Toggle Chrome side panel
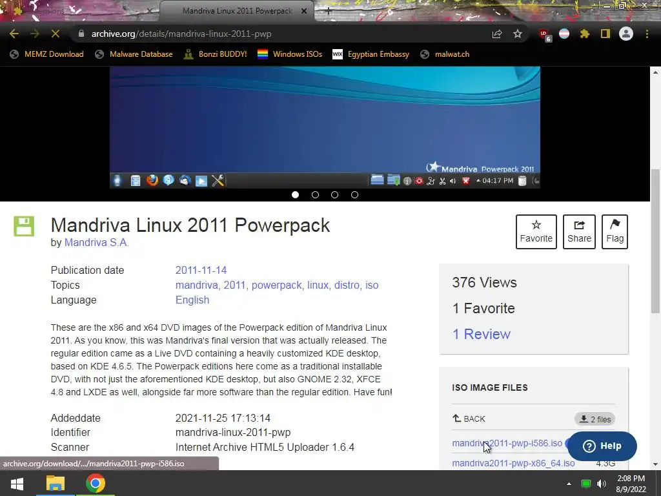 [605, 34]
